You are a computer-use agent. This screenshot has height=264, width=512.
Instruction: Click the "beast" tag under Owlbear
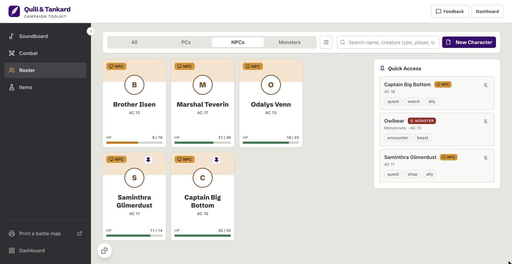422,138
